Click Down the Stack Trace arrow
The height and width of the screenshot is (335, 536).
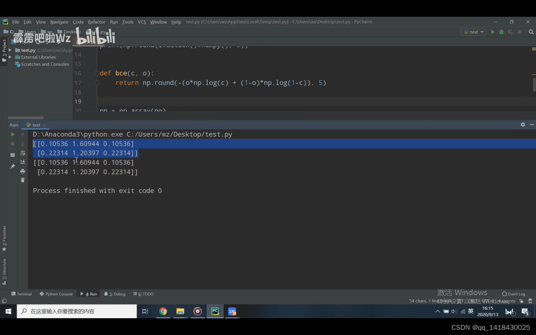(23, 144)
